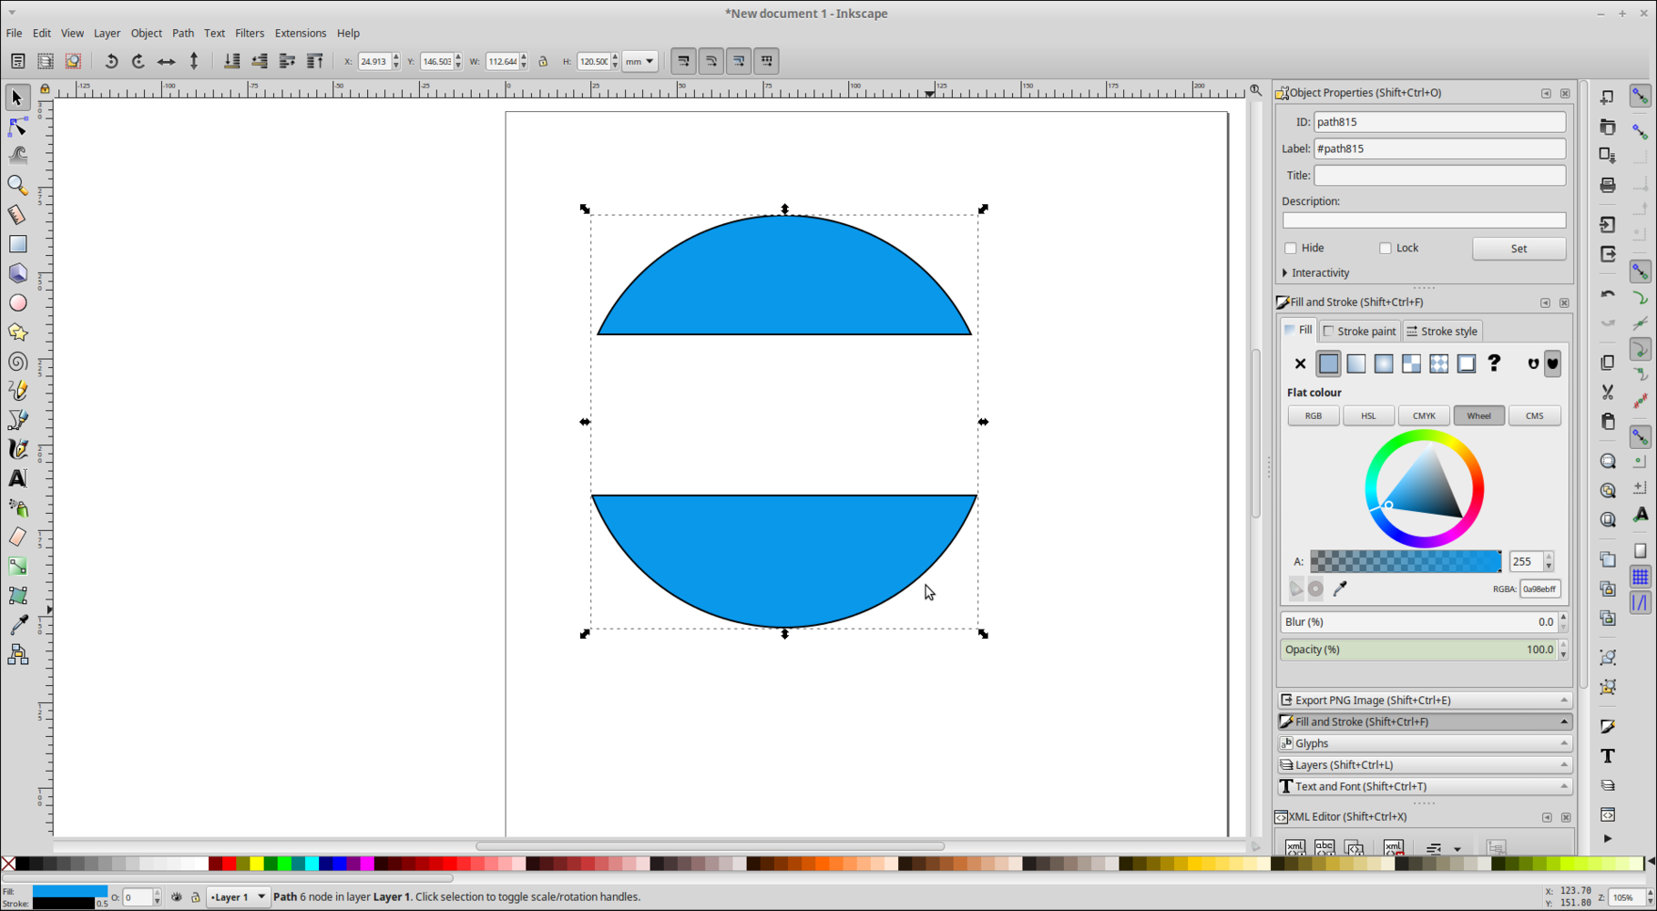The width and height of the screenshot is (1657, 911).
Task: Click the Cut scissors icon
Action: coord(1608,392)
